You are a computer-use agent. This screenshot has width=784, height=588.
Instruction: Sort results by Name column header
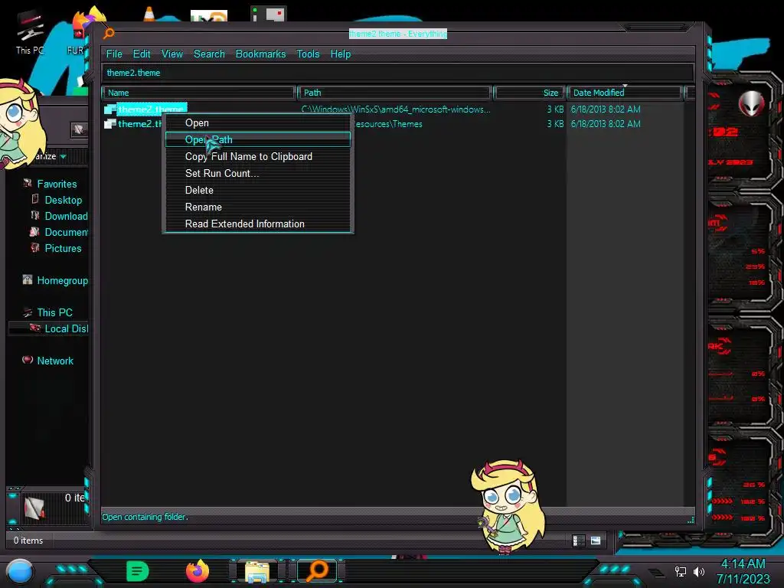[x=199, y=93]
